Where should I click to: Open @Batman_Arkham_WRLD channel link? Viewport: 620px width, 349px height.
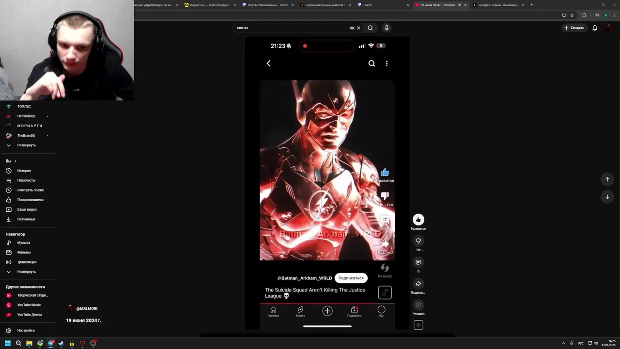305,278
